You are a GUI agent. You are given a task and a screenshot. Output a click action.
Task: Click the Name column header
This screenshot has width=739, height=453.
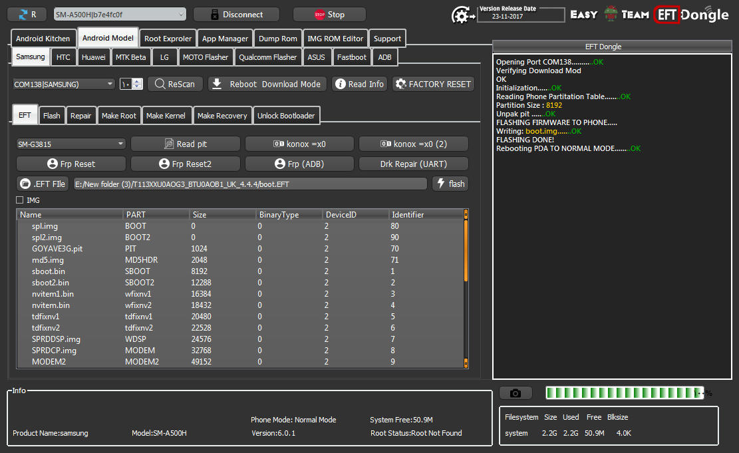tap(71, 214)
